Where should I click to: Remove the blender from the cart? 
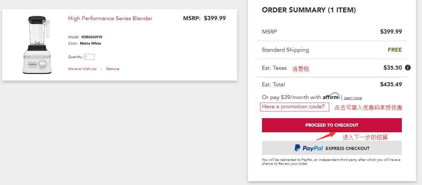[113, 69]
